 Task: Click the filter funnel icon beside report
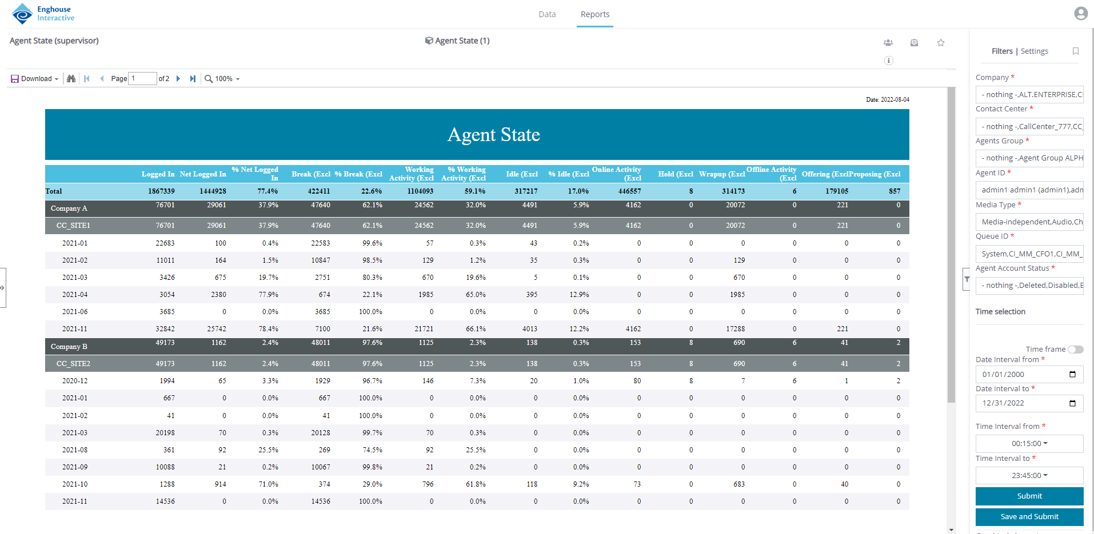click(x=967, y=279)
